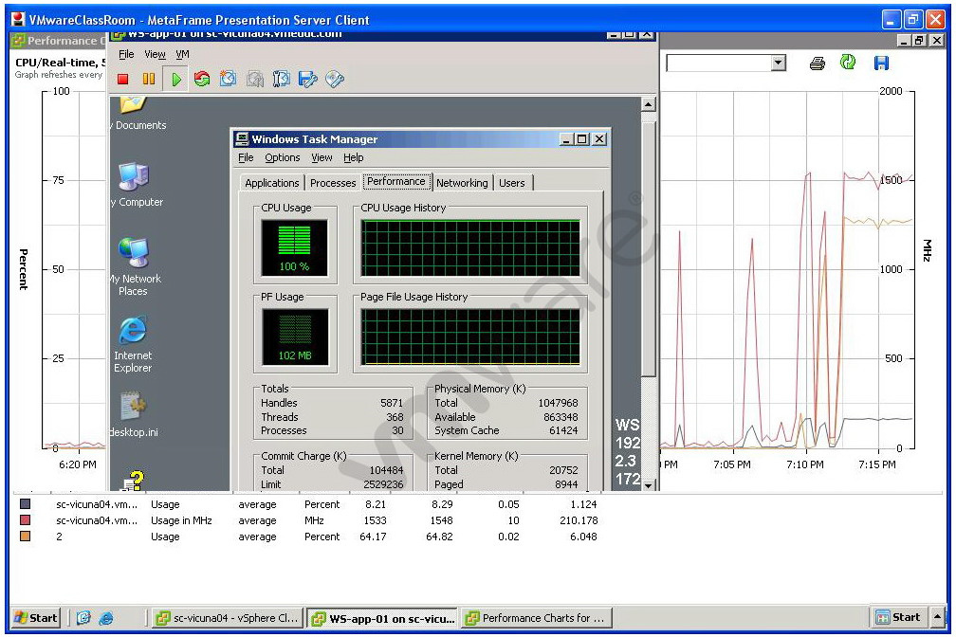Open View menu in Task Manager
Image resolution: width=956 pixels, height=637 pixels.
[322, 158]
